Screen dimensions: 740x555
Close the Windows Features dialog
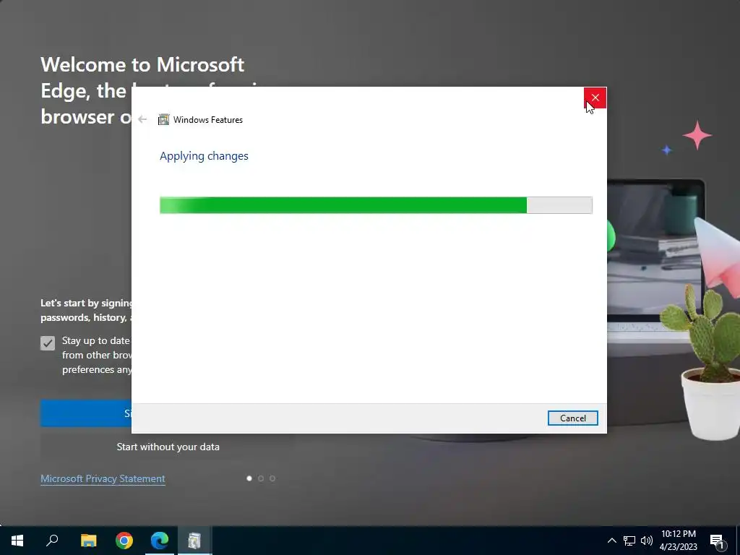pos(595,98)
